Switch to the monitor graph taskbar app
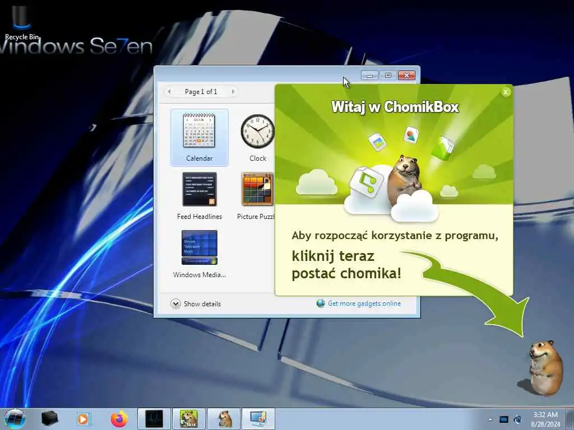 (154, 419)
